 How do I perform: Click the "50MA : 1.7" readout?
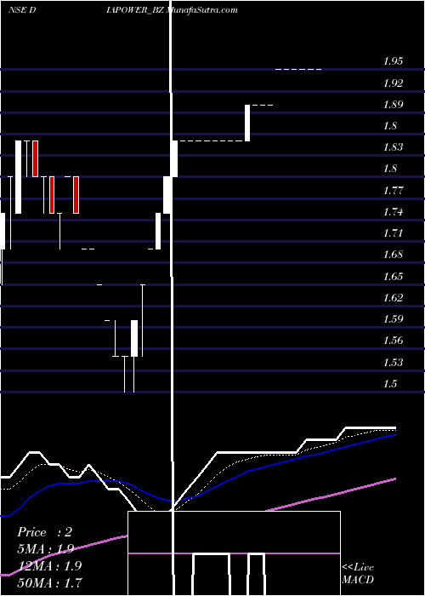49,582
